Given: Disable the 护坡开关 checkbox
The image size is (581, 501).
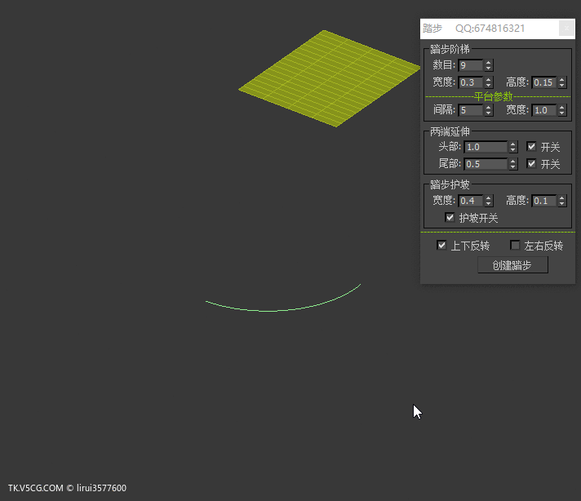Looking at the screenshot, I should [450, 218].
